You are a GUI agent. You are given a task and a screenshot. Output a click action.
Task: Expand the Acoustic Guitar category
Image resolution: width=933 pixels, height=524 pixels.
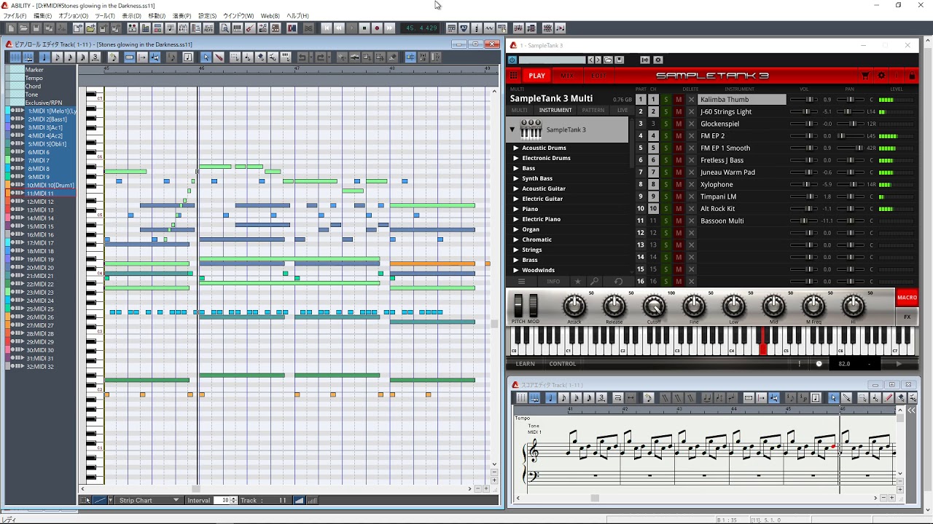pos(516,188)
